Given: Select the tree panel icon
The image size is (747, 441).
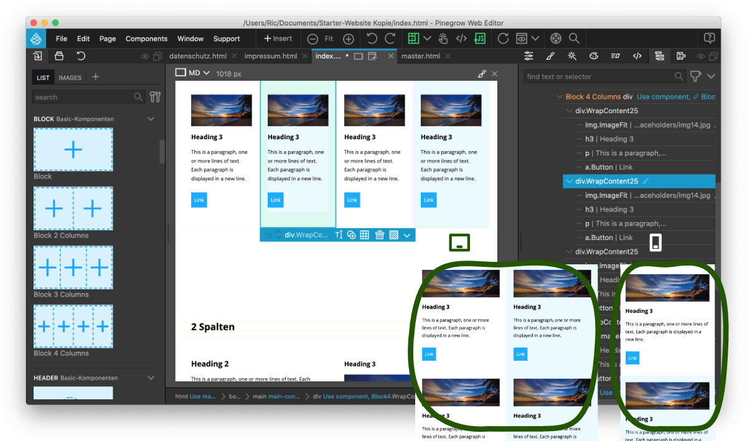Looking at the screenshot, I should [x=659, y=56].
